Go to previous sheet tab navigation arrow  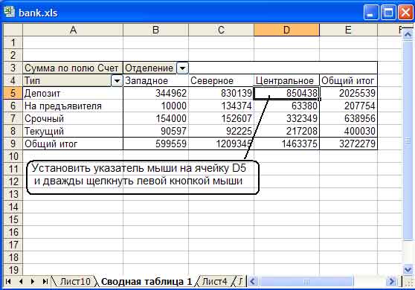tap(21, 281)
